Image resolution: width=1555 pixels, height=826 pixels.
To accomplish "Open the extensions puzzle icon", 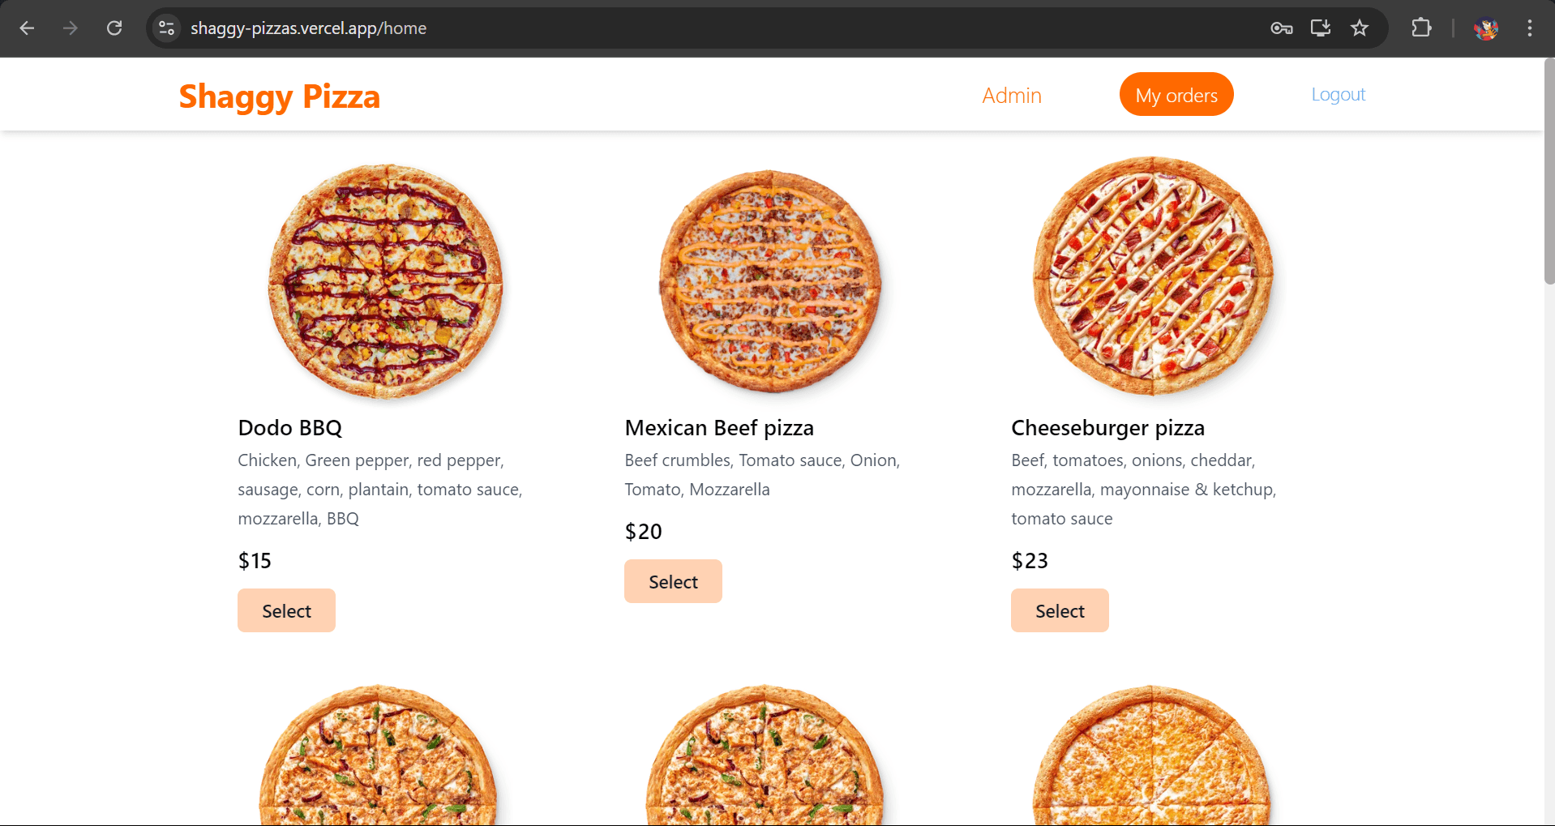I will tap(1421, 28).
